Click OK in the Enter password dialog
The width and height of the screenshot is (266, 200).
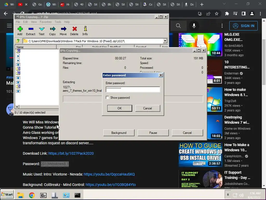tap(119, 108)
